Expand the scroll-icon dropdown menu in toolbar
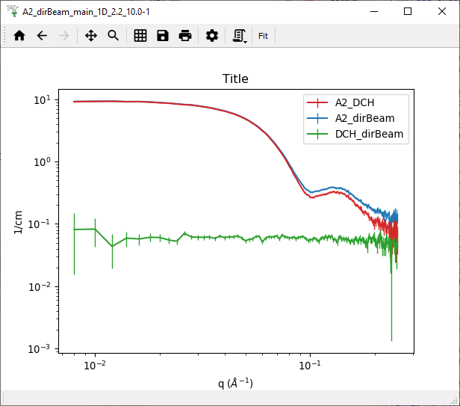 coord(240,36)
